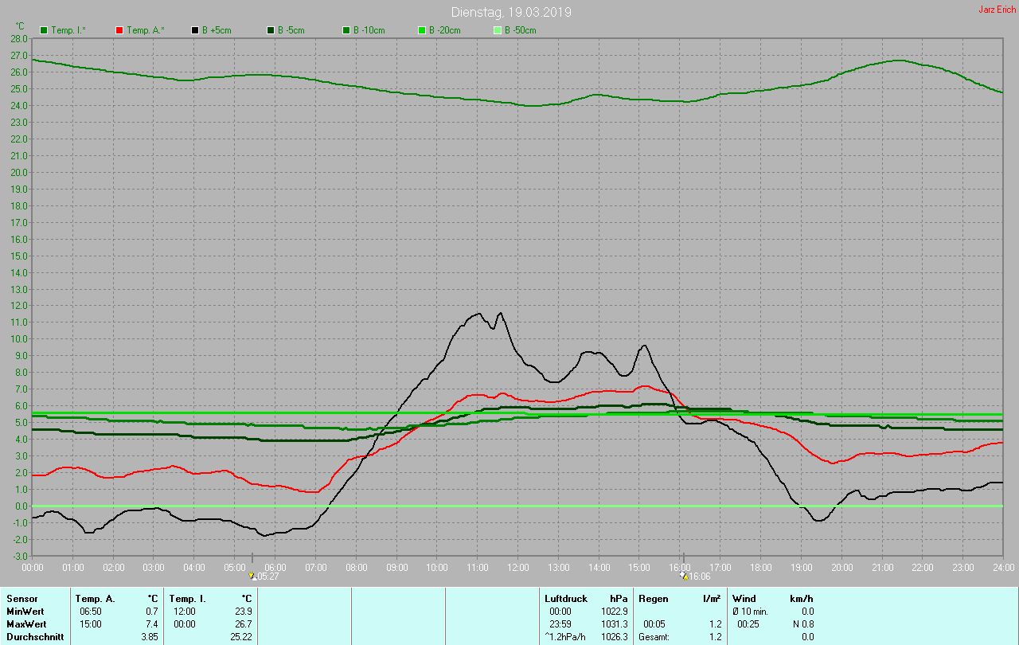
Task: Click the 24:00 x-axis time label
Action: 1003,568
